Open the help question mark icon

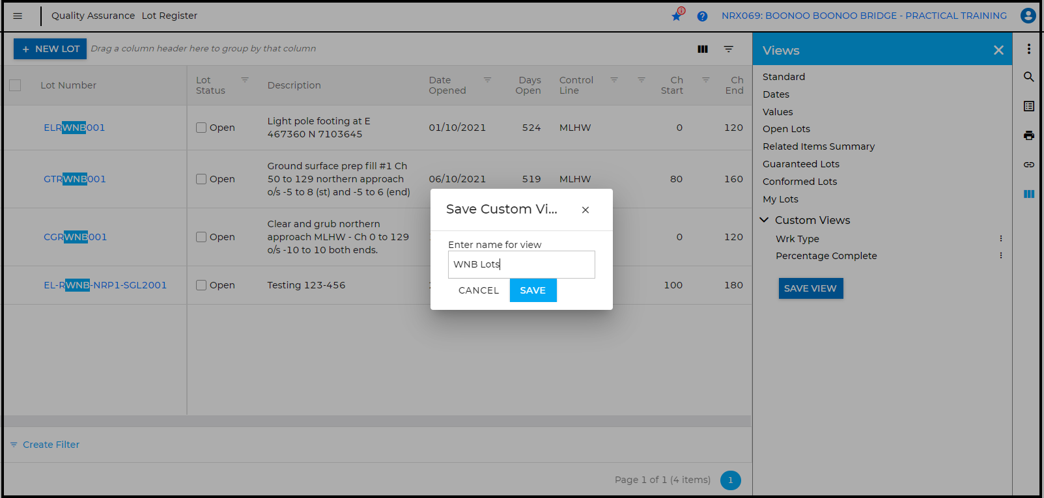click(x=702, y=16)
